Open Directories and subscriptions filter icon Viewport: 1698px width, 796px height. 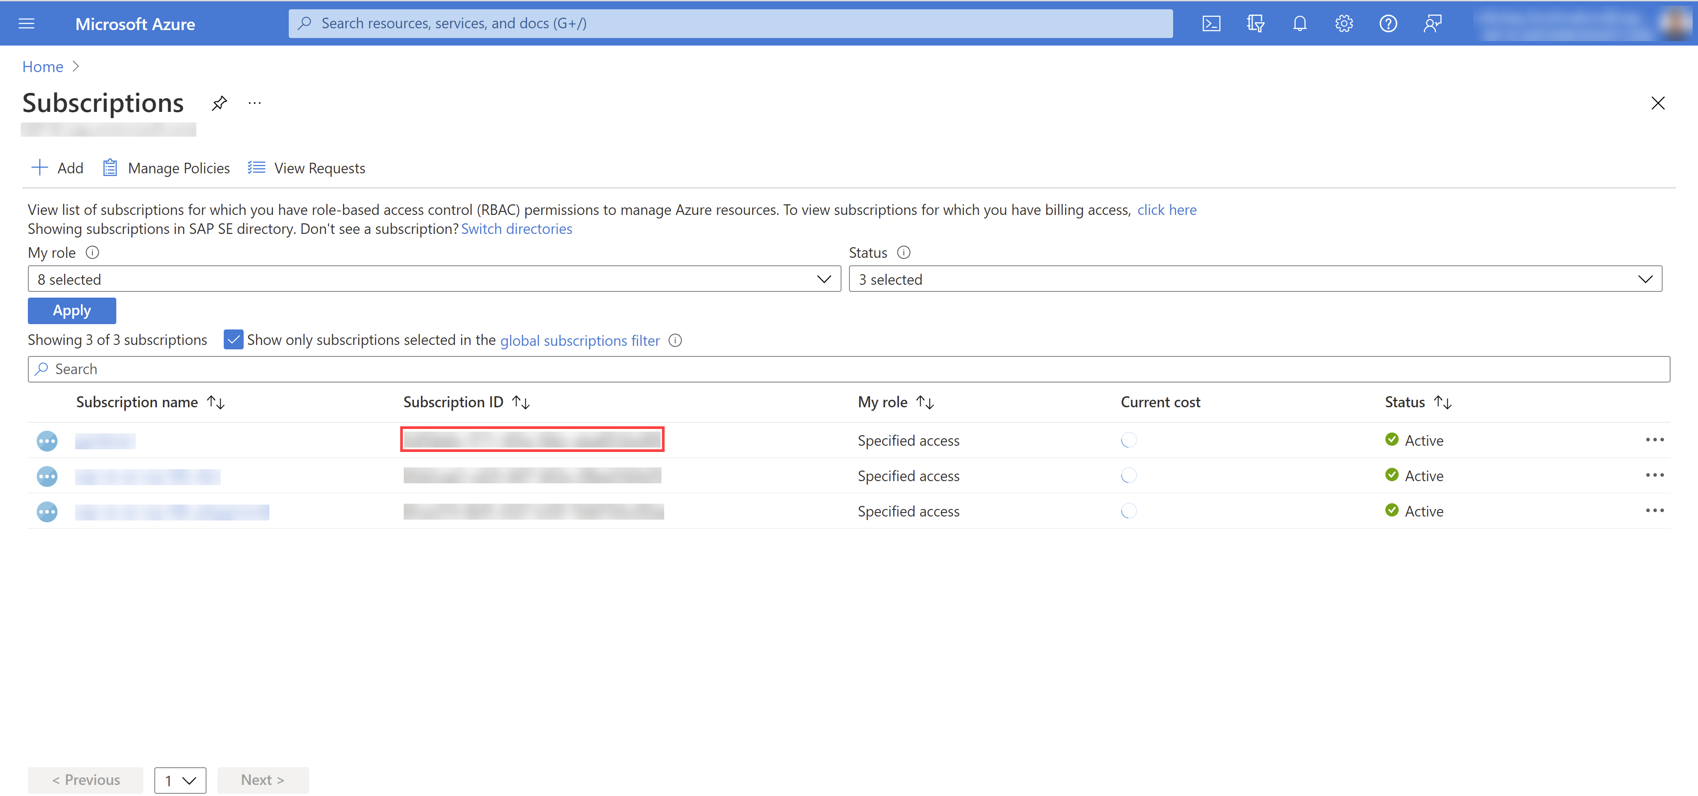point(1255,24)
